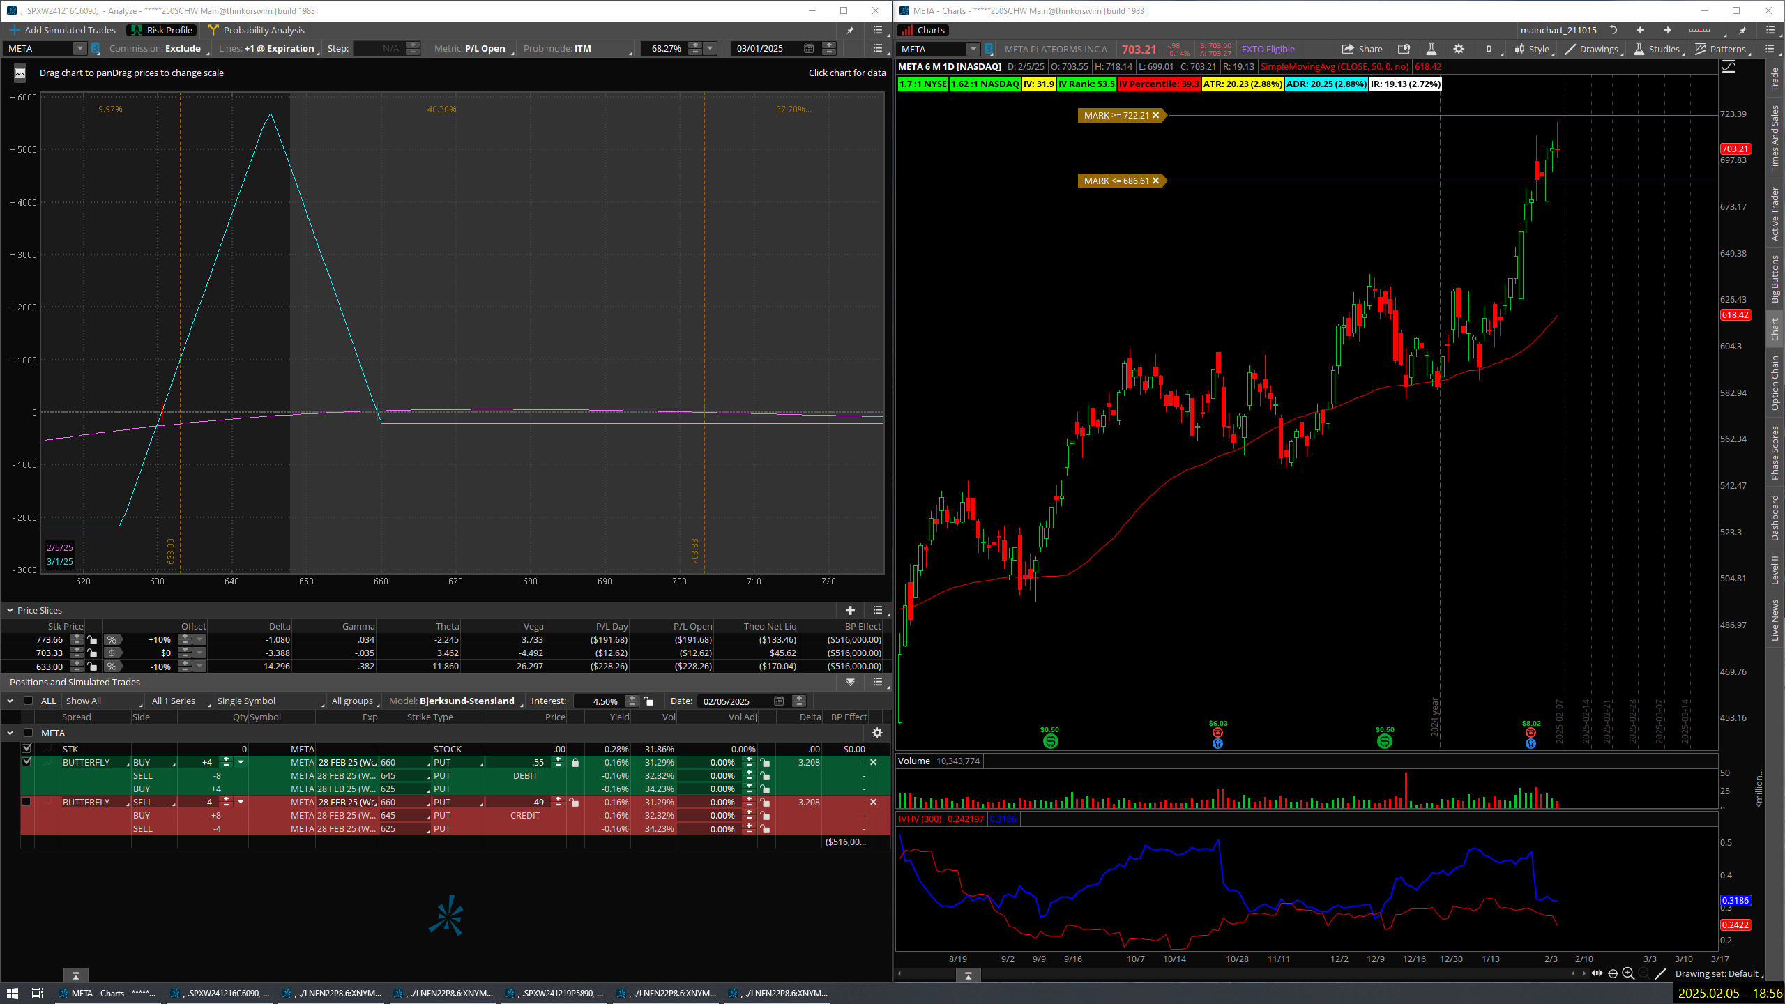The width and height of the screenshot is (1785, 1004).
Task: Click the Style candlestick icon
Action: tap(1531, 49)
